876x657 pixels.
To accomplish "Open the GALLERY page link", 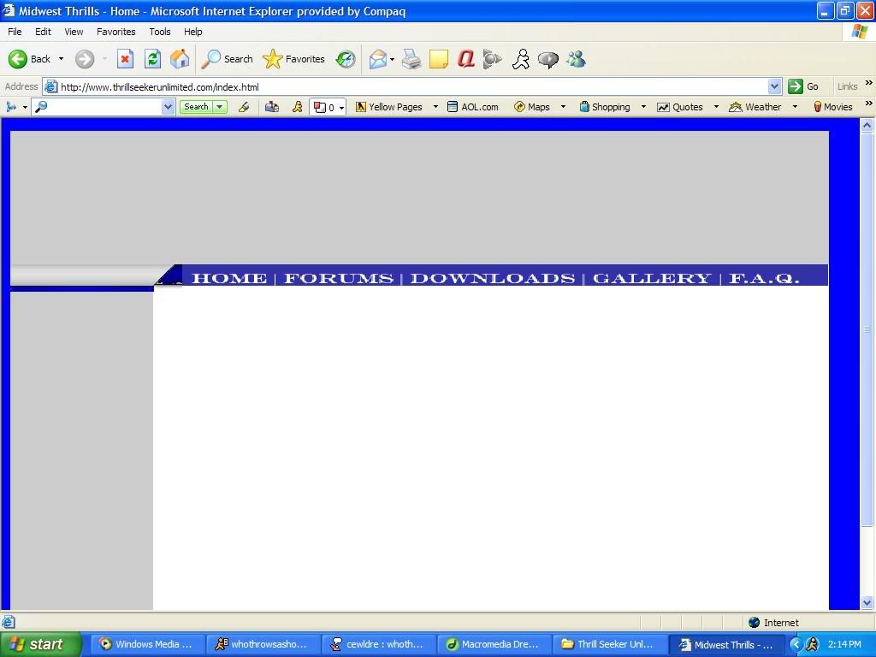I will pyautogui.click(x=652, y=278).
